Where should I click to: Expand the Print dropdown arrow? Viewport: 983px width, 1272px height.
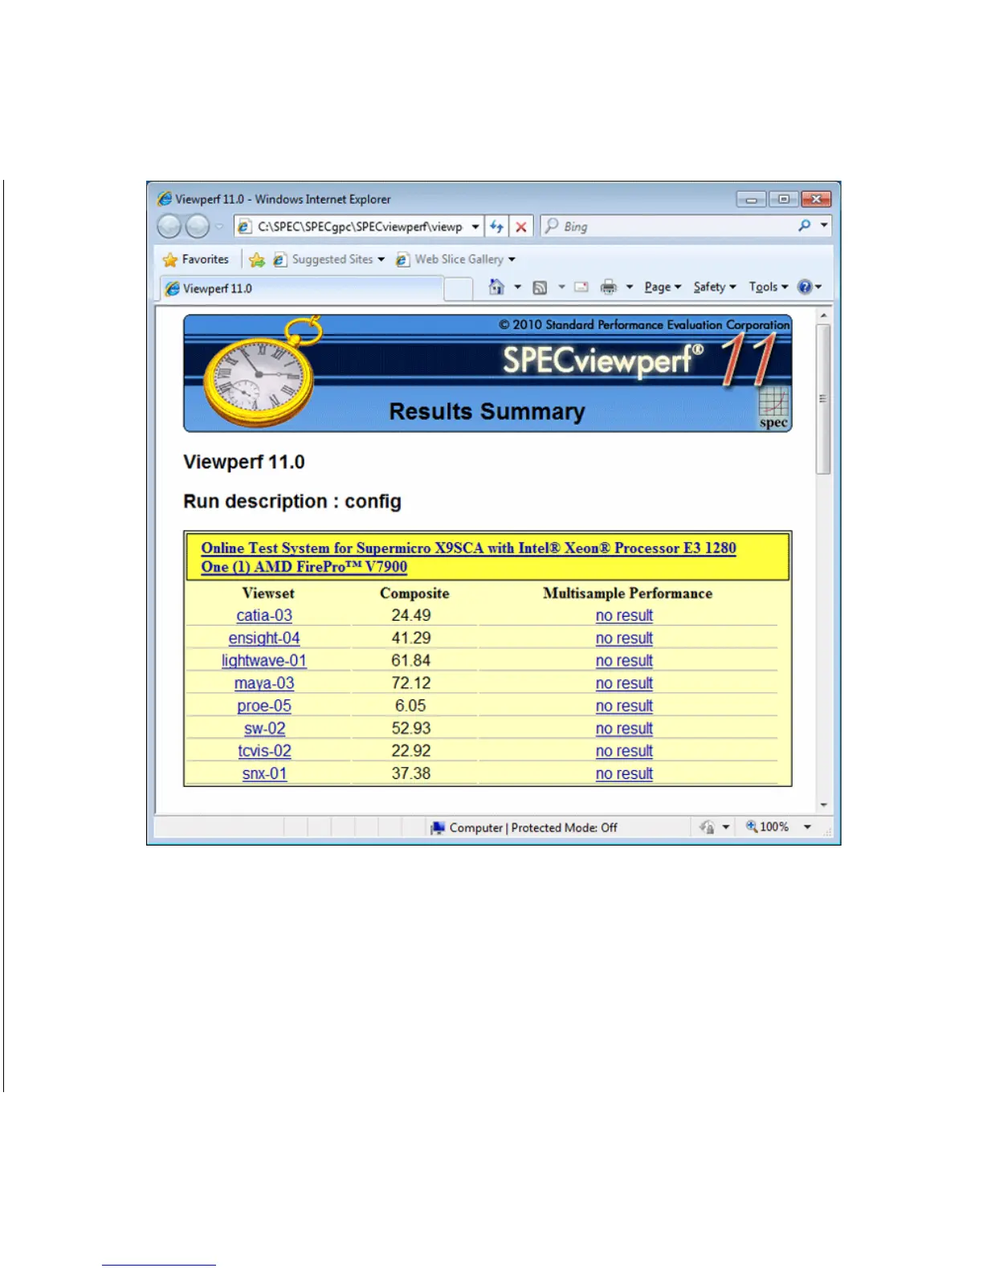[x=630, y=287]
